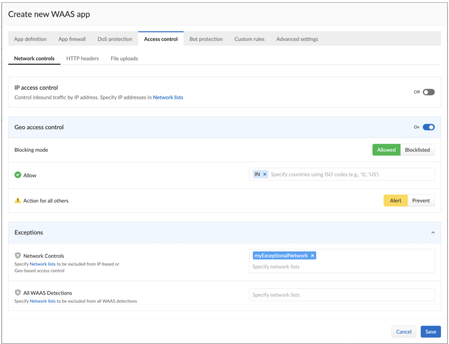Screen dimensions: 449x344
Task: Enable the IP access control toggle
Action: coord(429,92)
